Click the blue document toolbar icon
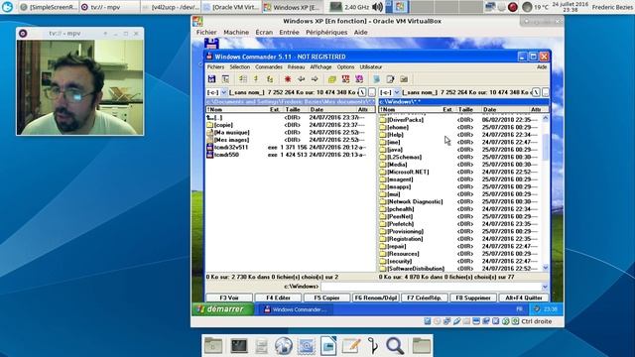 click(x=377, y=79)
